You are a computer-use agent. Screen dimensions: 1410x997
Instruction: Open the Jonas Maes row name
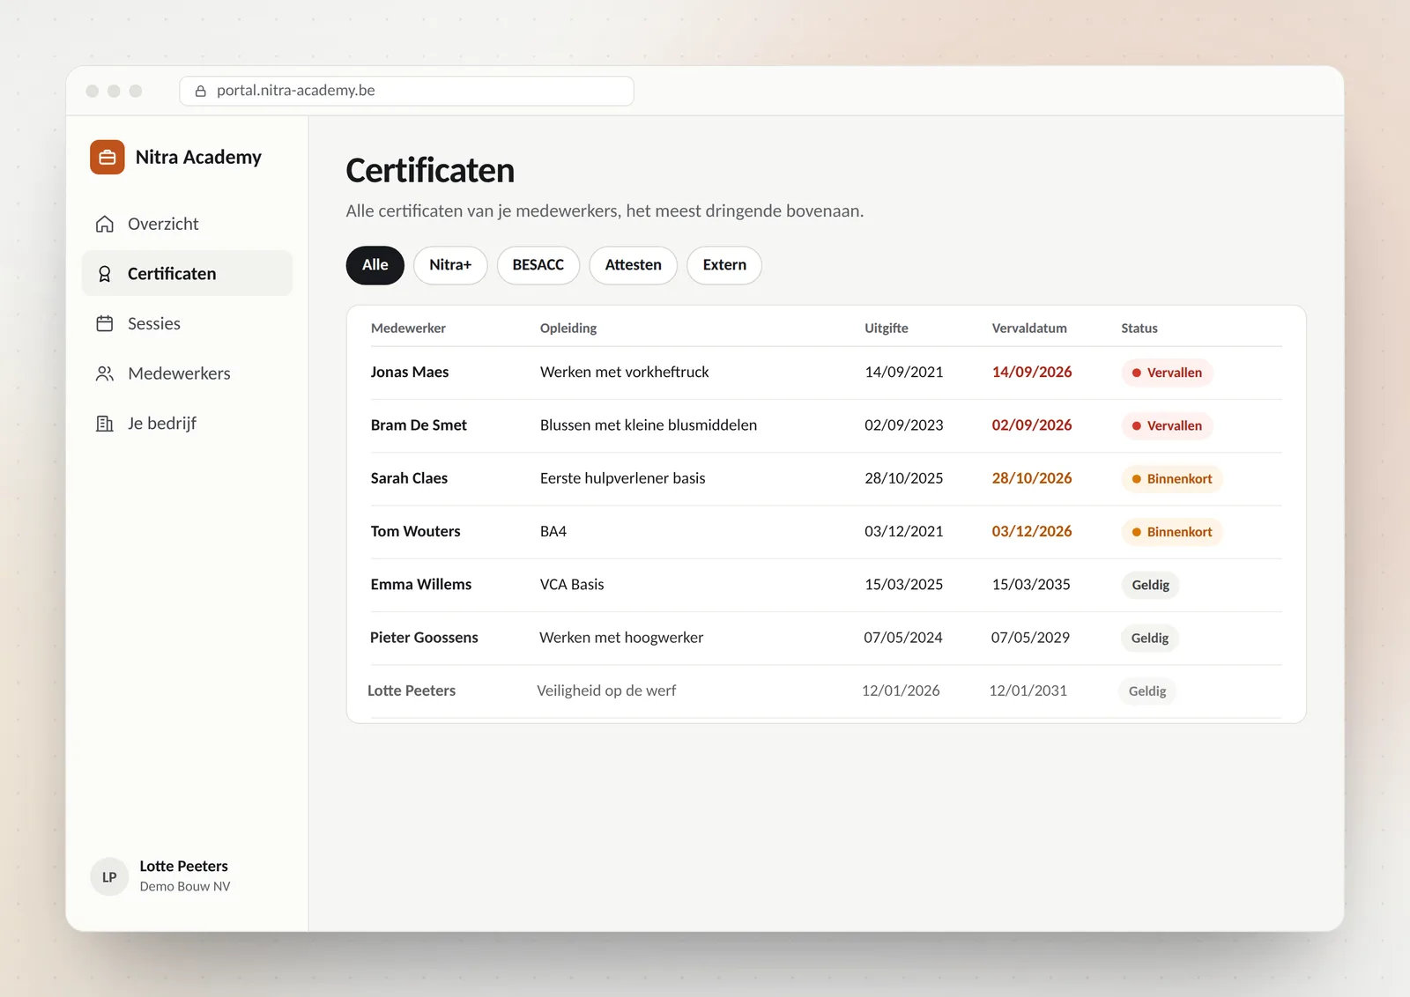410,372
